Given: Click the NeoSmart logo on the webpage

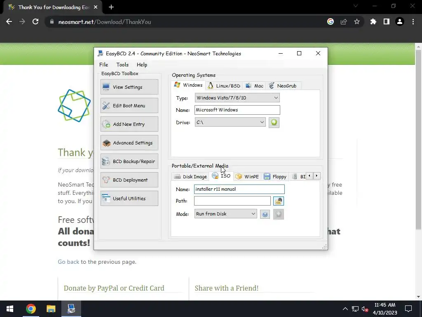Looking at the screenshot, I should [74, 105].
